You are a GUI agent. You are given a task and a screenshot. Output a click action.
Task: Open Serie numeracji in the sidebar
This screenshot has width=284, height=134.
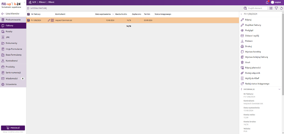pos(13,73)
